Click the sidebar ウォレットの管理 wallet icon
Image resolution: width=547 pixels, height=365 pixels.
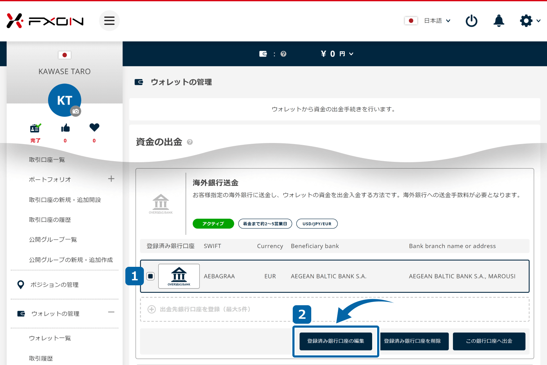pos(21,313)
